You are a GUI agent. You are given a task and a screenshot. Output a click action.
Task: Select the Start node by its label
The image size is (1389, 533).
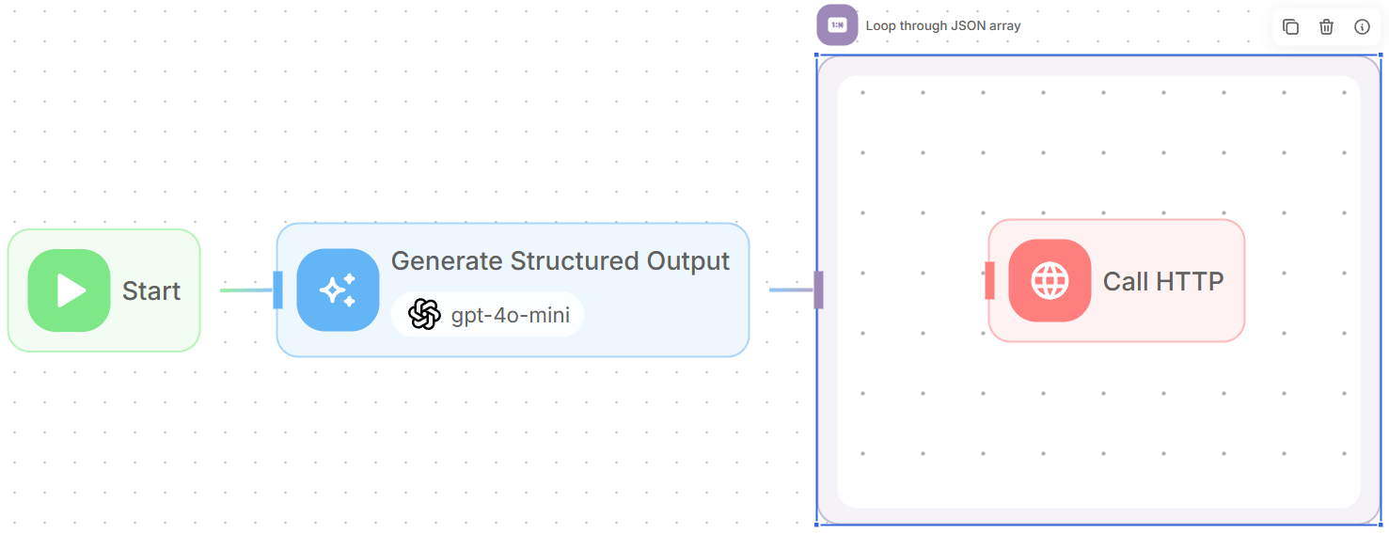point(151,291)
